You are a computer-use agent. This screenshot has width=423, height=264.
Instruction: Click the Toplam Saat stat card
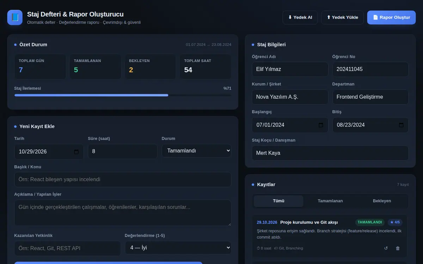[206, 67]
